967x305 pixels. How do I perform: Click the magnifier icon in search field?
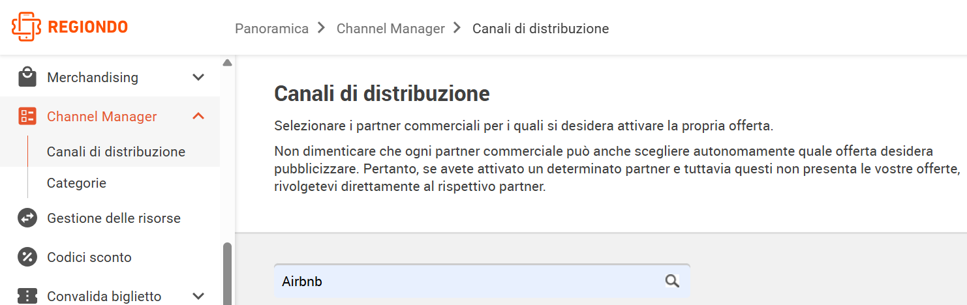[672, 281]
